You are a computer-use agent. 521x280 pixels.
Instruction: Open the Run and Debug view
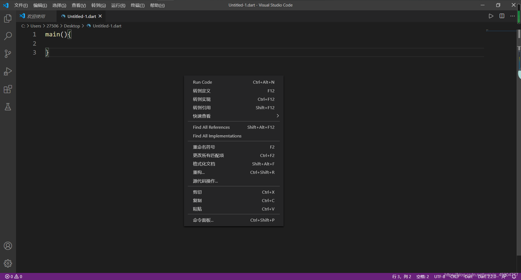tap(8, 71)
